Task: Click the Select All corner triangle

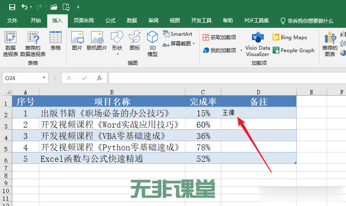Action: (8, 92)
